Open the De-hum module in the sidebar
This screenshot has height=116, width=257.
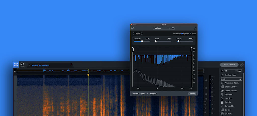pyautogui.click(x=226, y=114)
